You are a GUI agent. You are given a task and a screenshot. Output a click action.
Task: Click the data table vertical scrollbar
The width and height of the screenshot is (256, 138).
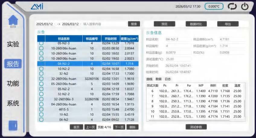(245, 108)
